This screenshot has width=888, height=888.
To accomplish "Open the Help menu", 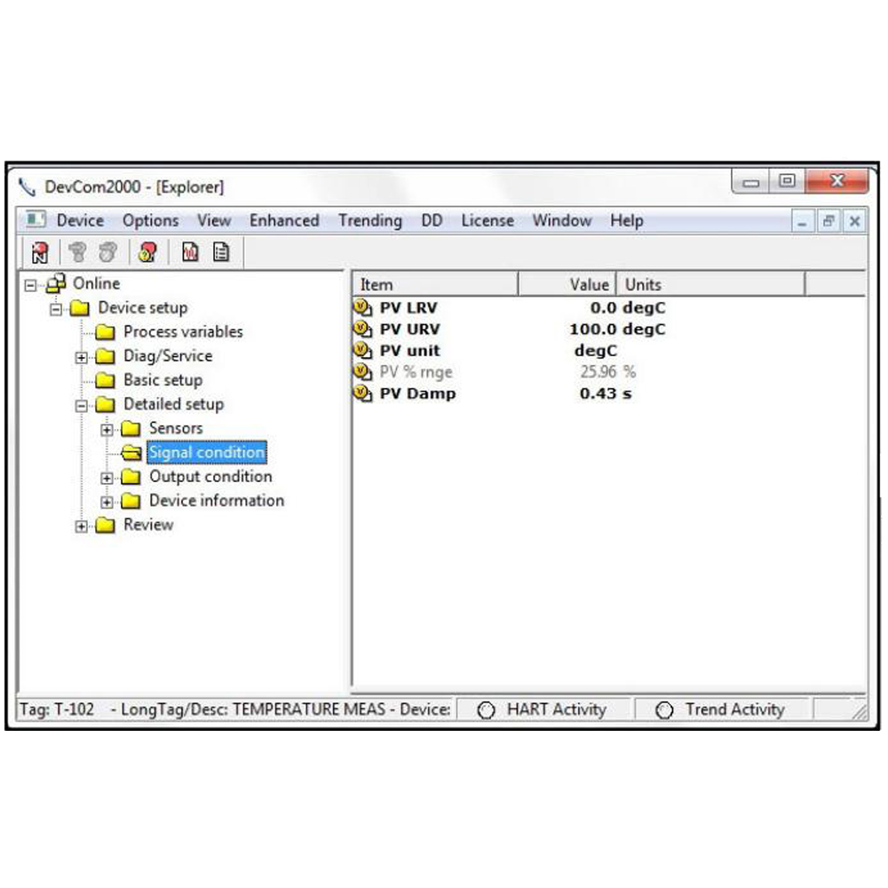I will [627, 220].
